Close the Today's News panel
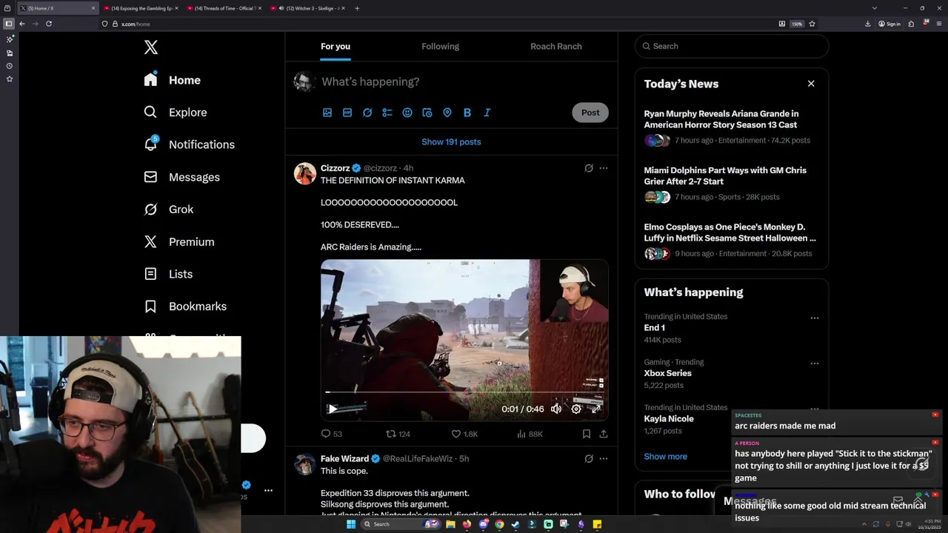The width and height of the screenshot is (948, 533). pyautogui.click(x=811, y=84)
